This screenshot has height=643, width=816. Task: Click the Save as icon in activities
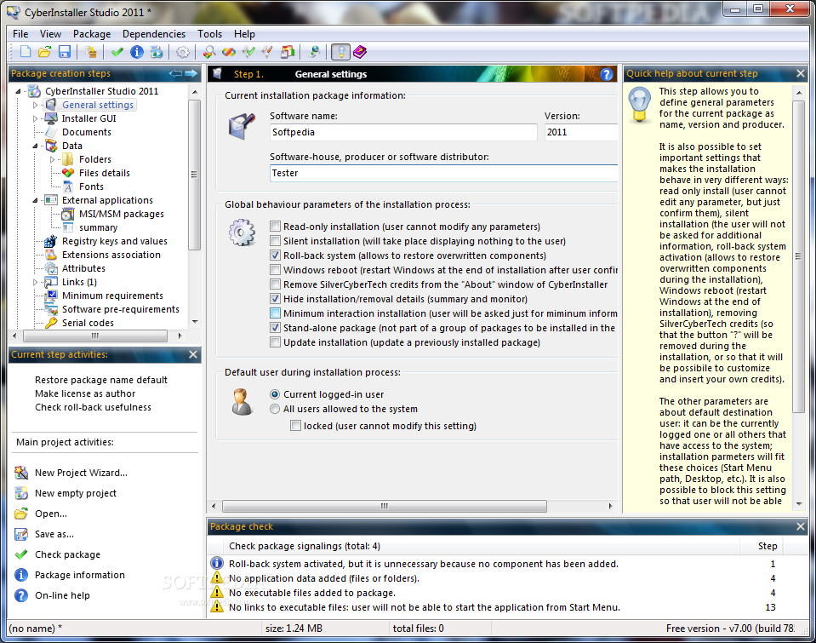[x=20, y=534]
